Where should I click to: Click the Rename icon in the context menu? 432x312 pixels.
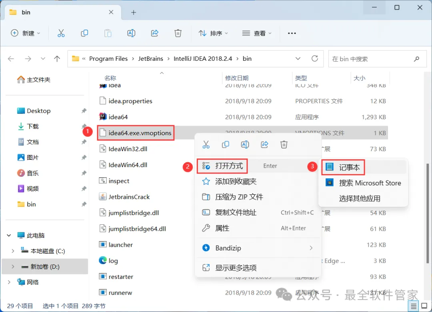coord(245,144)
